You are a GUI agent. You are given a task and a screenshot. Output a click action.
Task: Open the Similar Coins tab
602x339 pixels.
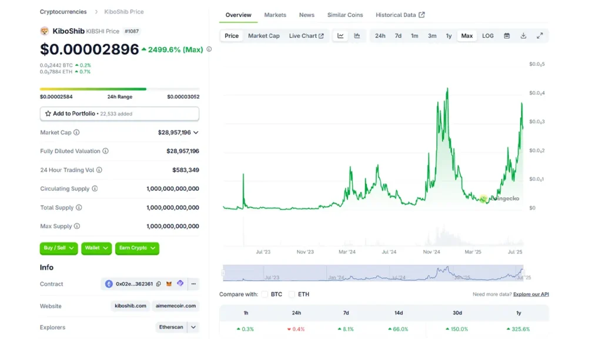tap(345, 15)
